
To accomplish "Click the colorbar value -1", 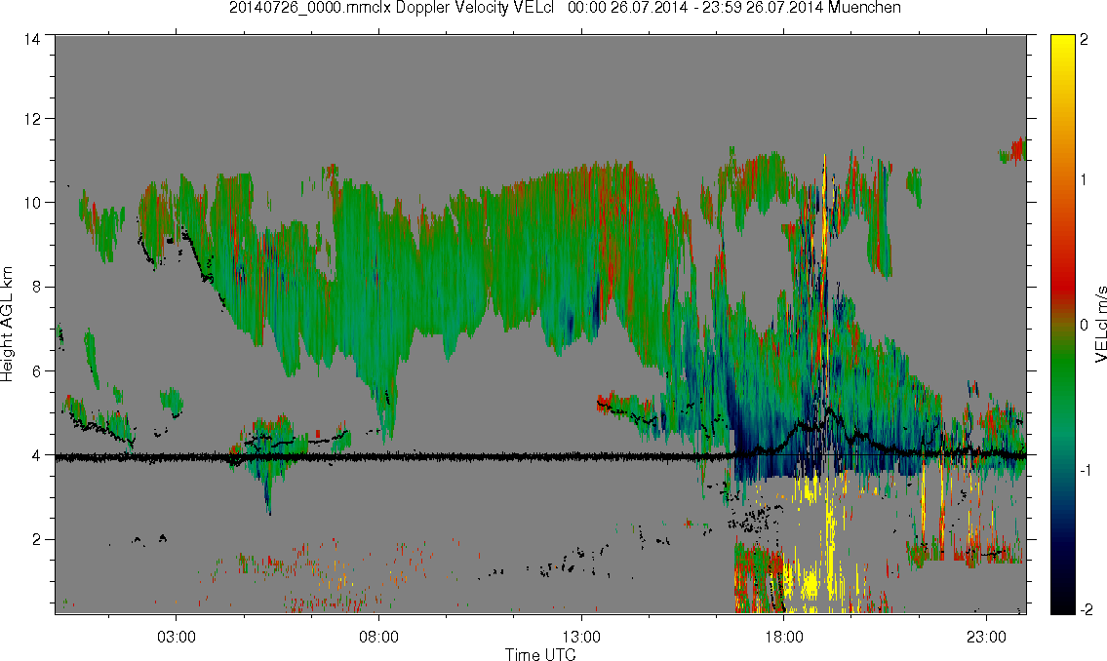I will (x=1085, y=470).
